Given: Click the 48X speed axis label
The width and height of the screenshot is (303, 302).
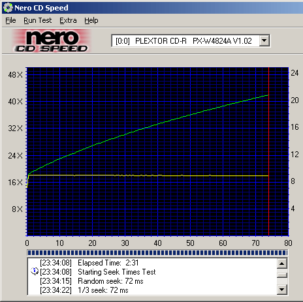Looking at the screenshot, I should [x=15, y=75].
